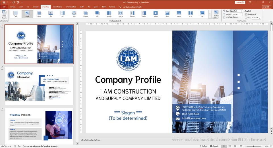The height and width of the screenshot is (148, 273).
Task: Apply the Cut transition
Action: pyautogui.click(x=97, y=14)
